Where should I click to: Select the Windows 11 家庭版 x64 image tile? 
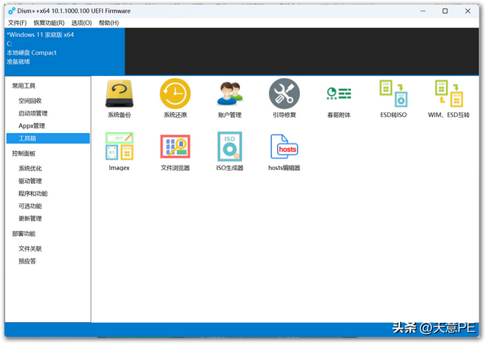65,52
